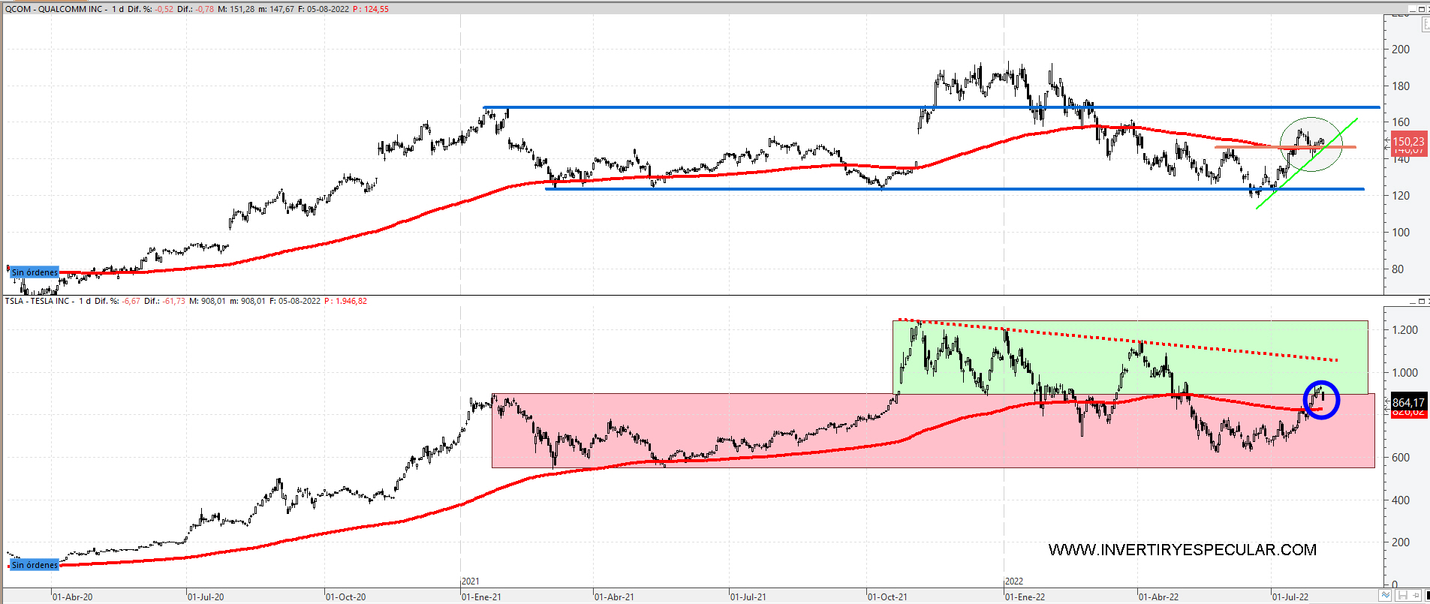Click the TSLA - TESLA INC chart title
The height and width of the screenshot is (604, 1430).
click(40, 301)
